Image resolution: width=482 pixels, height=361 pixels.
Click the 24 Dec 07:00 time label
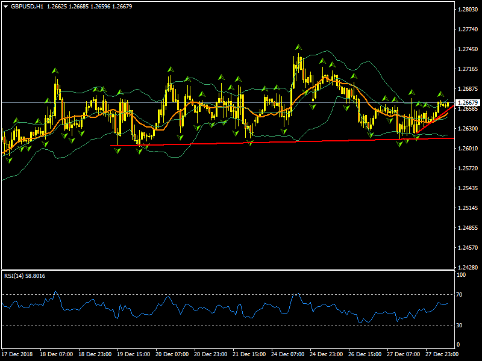coord(288,354)
